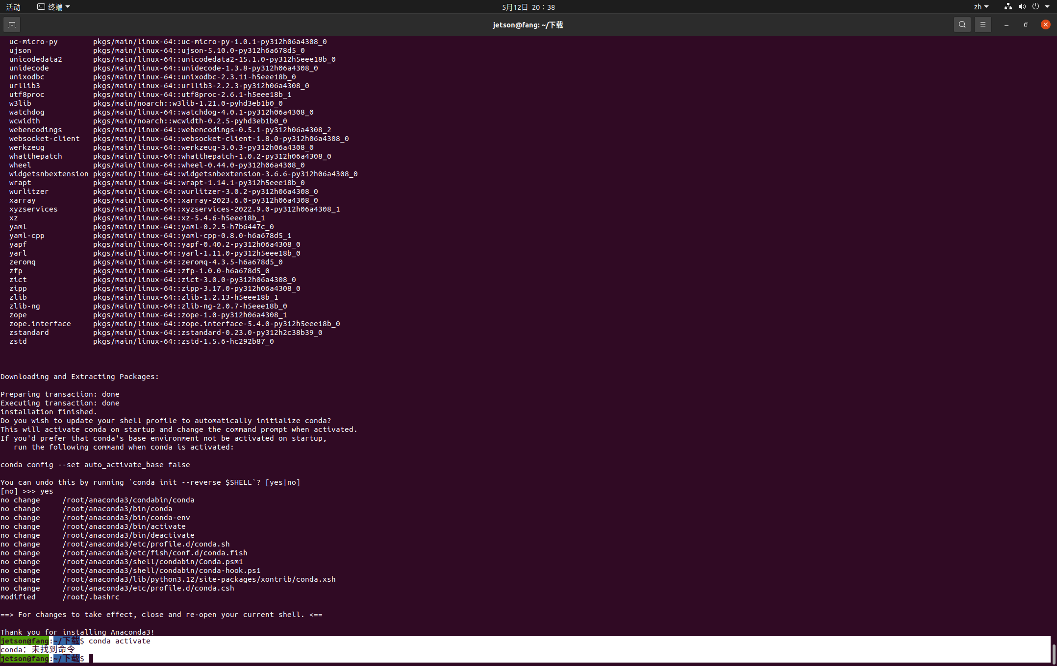Open power icon in top bar
This screenshot has height=666, width=1057.
click(1035, 7)
